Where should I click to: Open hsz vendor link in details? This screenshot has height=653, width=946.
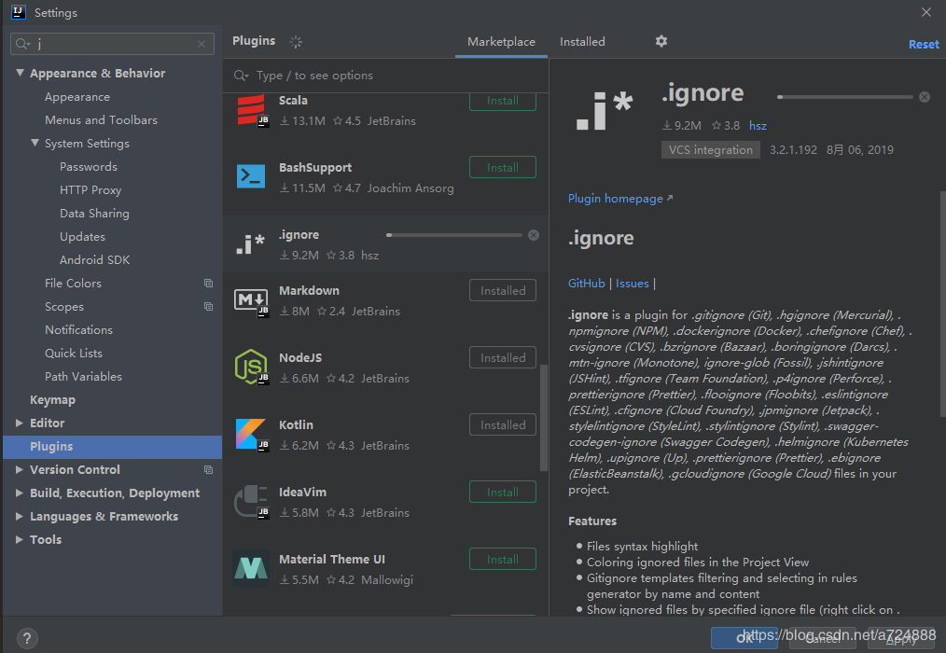click(x=758, y=126)
